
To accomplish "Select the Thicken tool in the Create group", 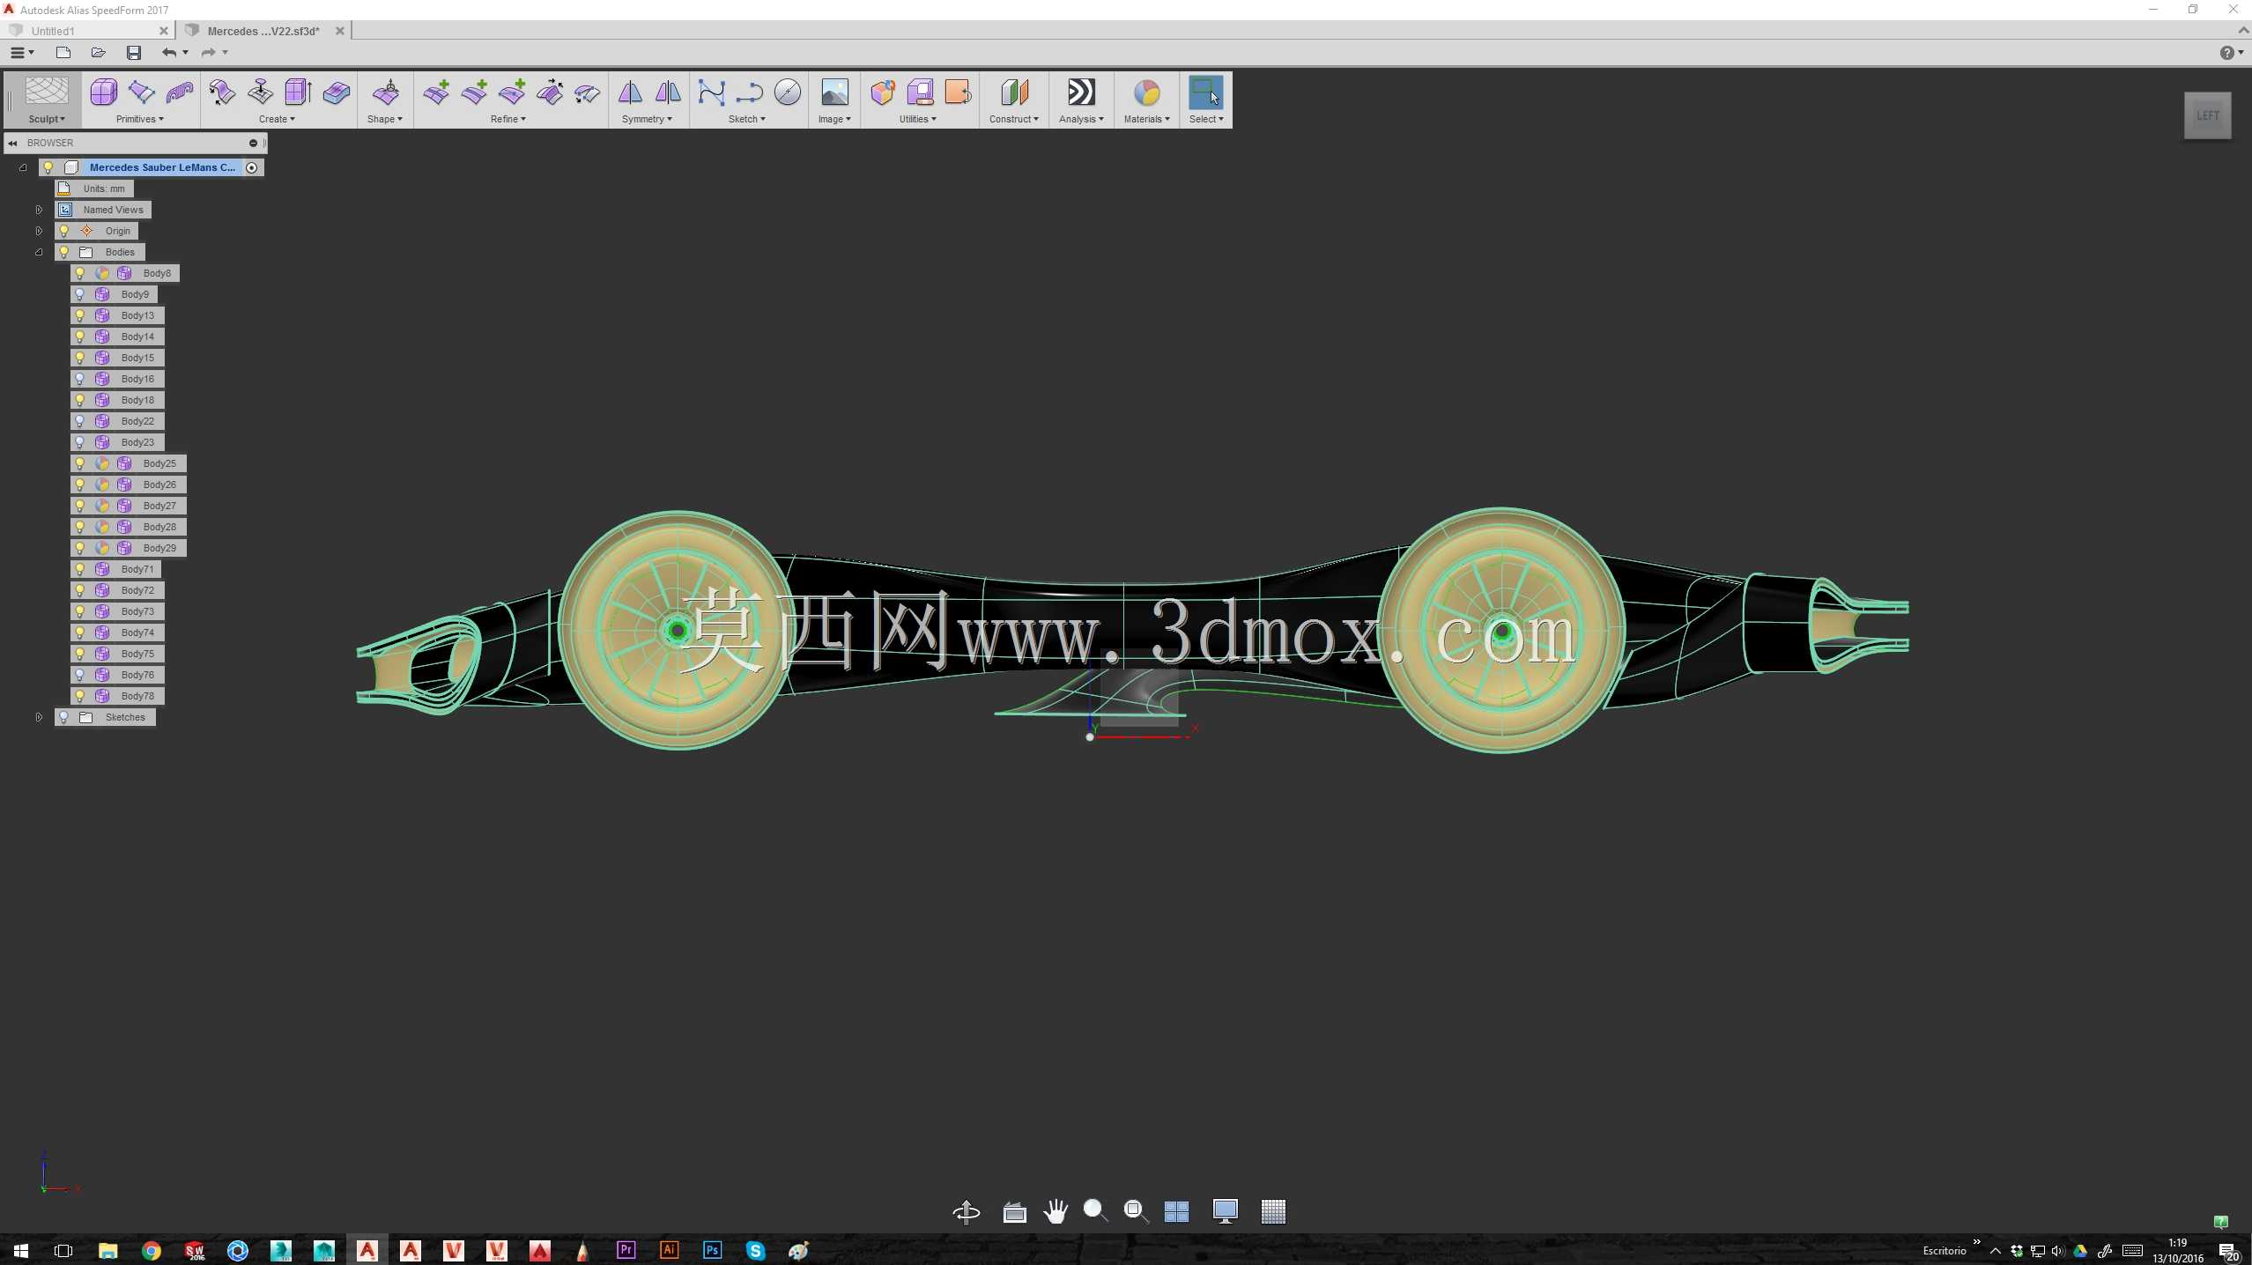I will click(337, 92).
